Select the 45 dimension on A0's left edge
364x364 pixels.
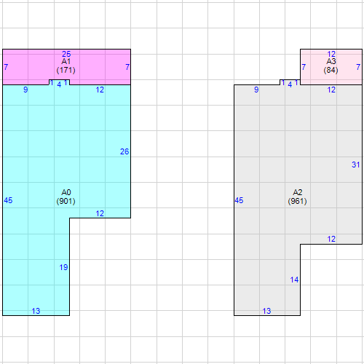point(8,200)
